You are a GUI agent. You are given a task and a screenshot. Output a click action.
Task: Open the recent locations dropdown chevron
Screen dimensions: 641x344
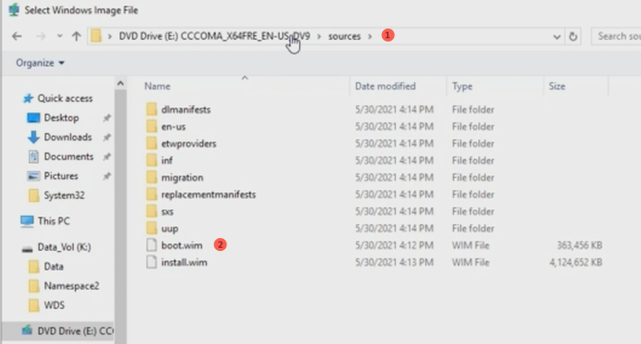pyautogui.click(x=59, y=37)
